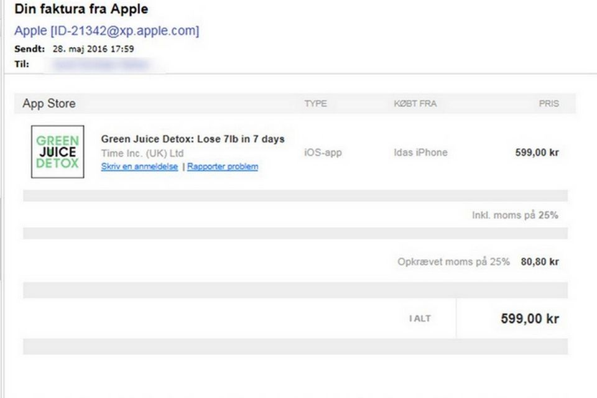Click the 'Skriv en anmeldelse' link

139,167
